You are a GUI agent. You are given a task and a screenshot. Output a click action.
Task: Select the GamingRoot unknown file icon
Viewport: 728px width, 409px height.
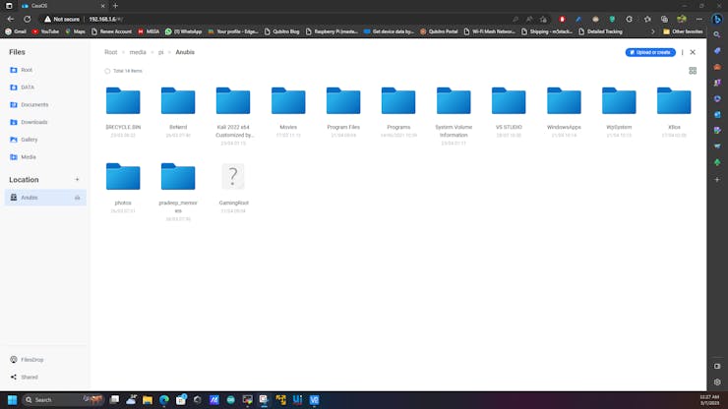[x=233, y=177]
